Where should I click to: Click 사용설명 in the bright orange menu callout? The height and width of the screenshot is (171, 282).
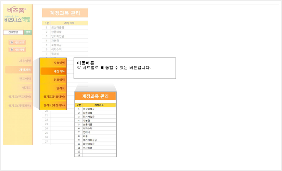point(59,63)
